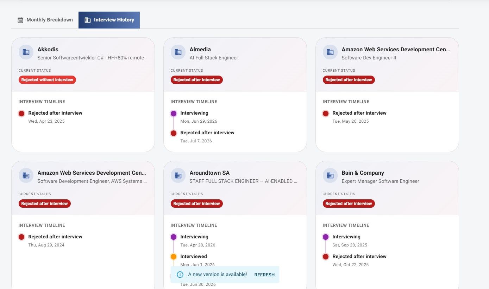This screenshot has height=289, width=489.
Task: Click the Bain & Company building icon
Action: [330, 175]
